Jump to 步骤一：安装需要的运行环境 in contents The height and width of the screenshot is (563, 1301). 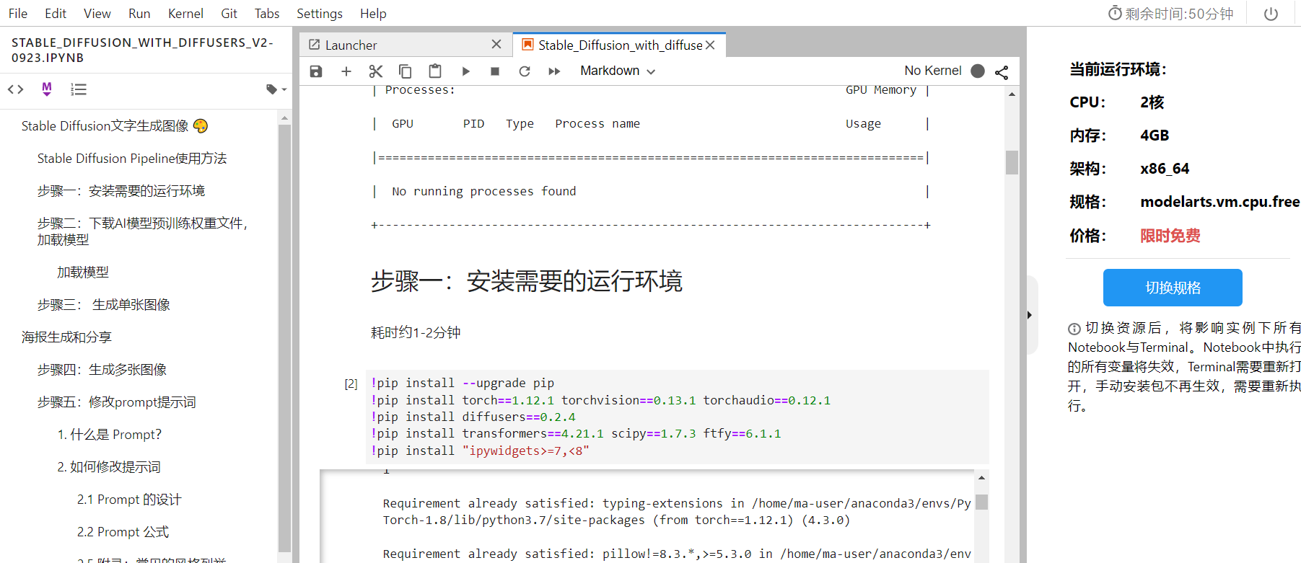click(121, 191)
